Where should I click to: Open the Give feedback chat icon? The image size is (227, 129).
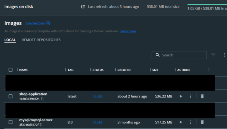point(48,23)
